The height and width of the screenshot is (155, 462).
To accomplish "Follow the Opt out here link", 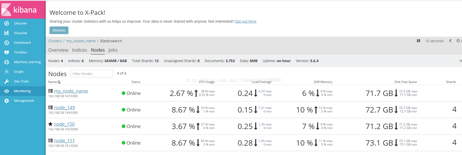I will coord(245,21).
